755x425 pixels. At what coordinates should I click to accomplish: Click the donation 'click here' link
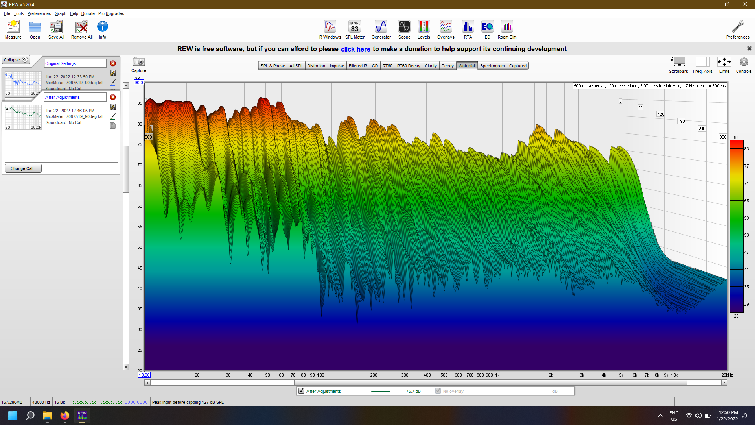point(355,49)
